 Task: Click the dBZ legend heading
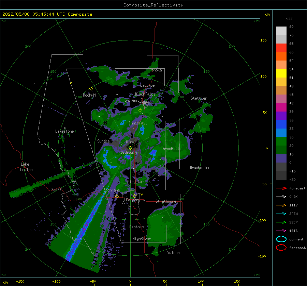pyautogui.click(x=289, y=18)
